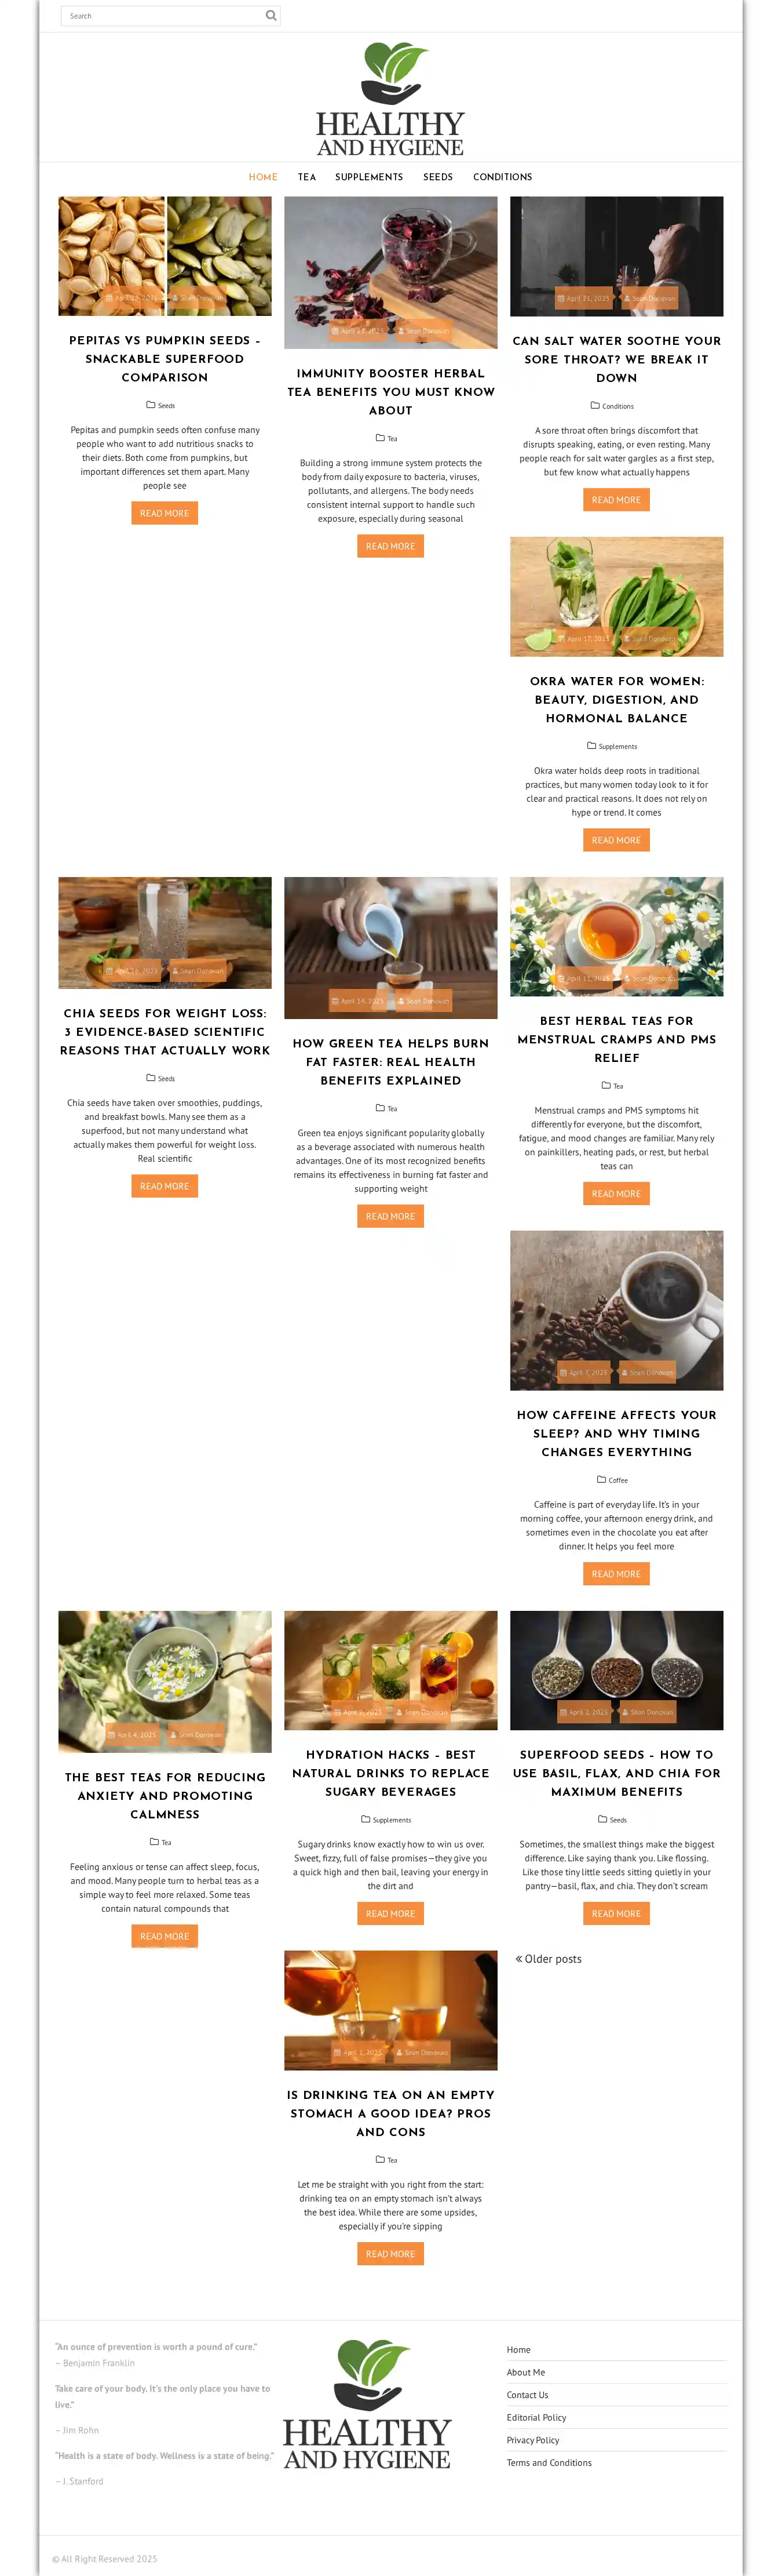Click the search magnifier icon
The height and width of the screenshot is (2576, 782).
pos(270,16)
